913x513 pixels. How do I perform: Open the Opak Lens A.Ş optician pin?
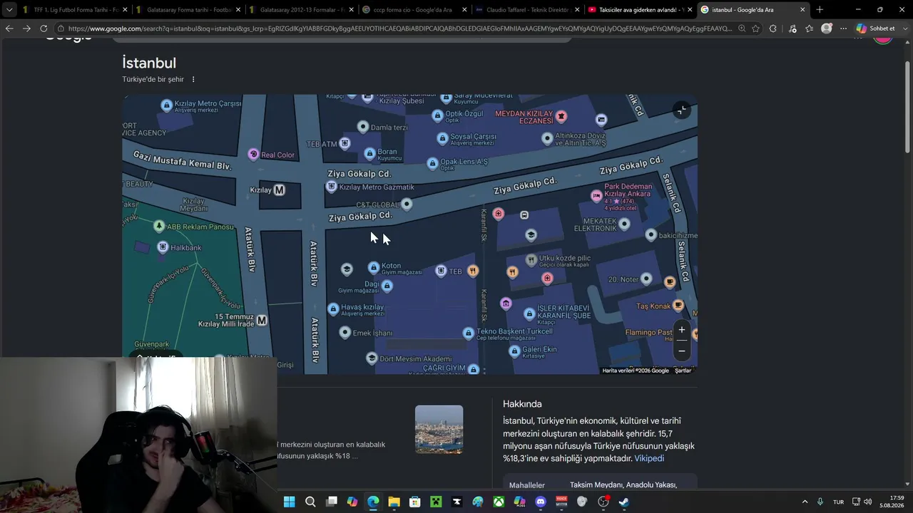point(432,163)
